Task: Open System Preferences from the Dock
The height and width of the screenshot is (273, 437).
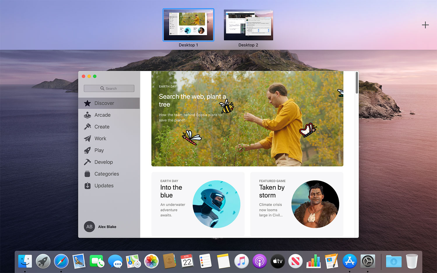Action: click(x=367, y=261)
